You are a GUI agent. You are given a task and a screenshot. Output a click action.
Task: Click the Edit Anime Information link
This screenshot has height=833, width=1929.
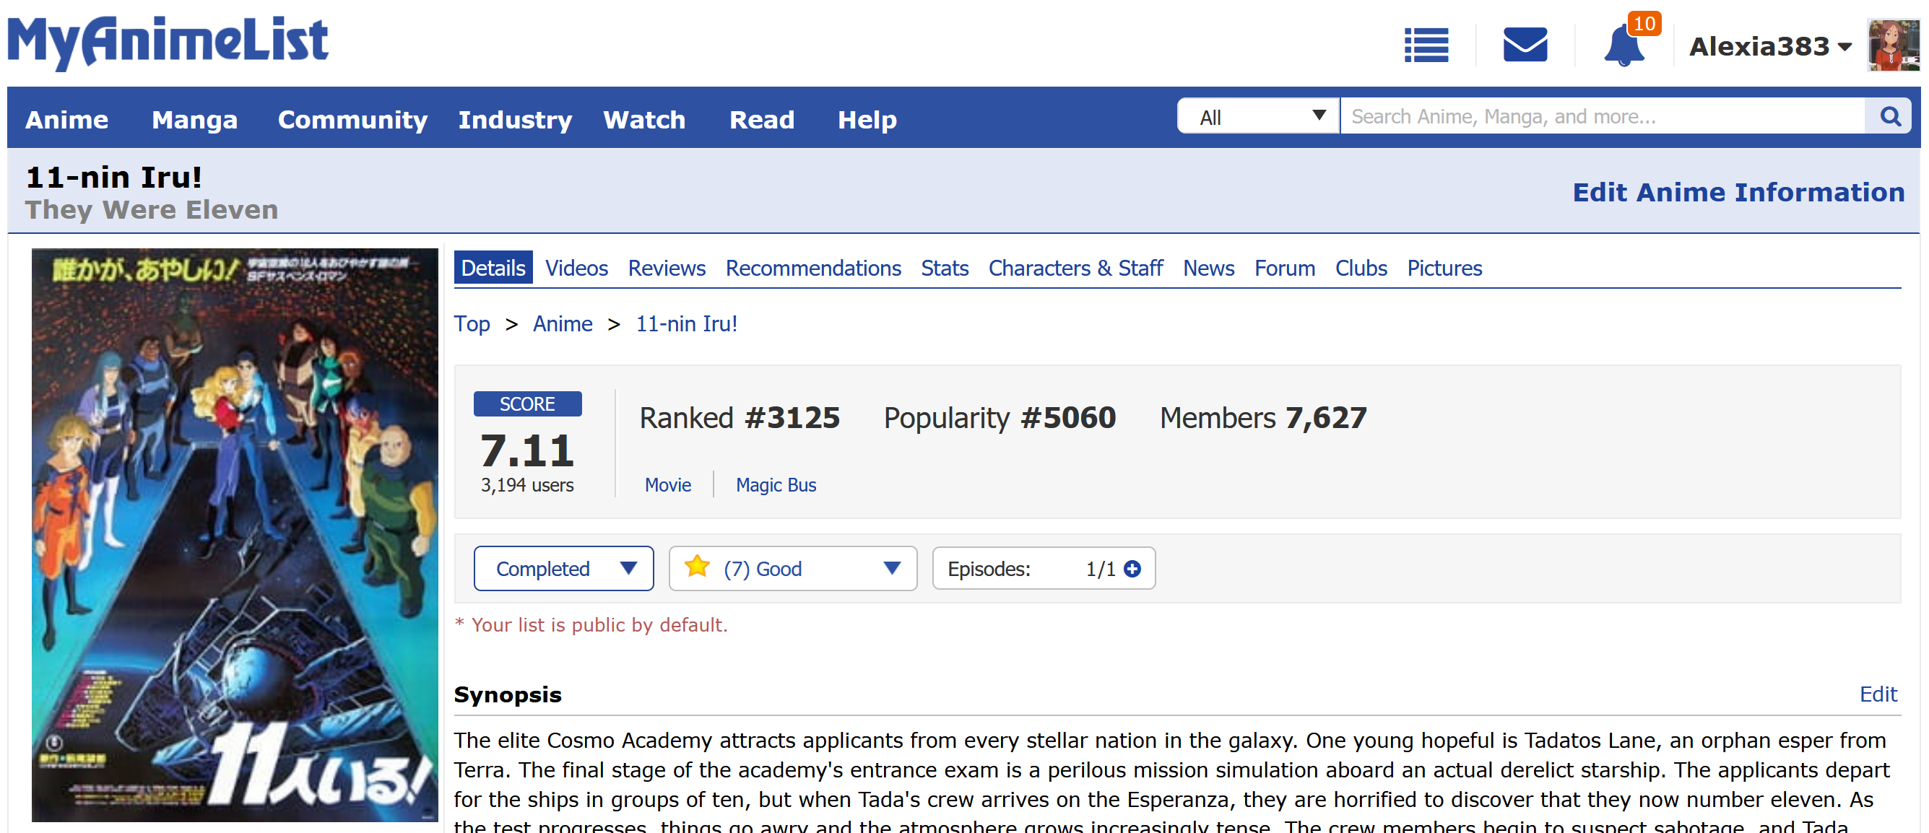tap(1738, 192)
